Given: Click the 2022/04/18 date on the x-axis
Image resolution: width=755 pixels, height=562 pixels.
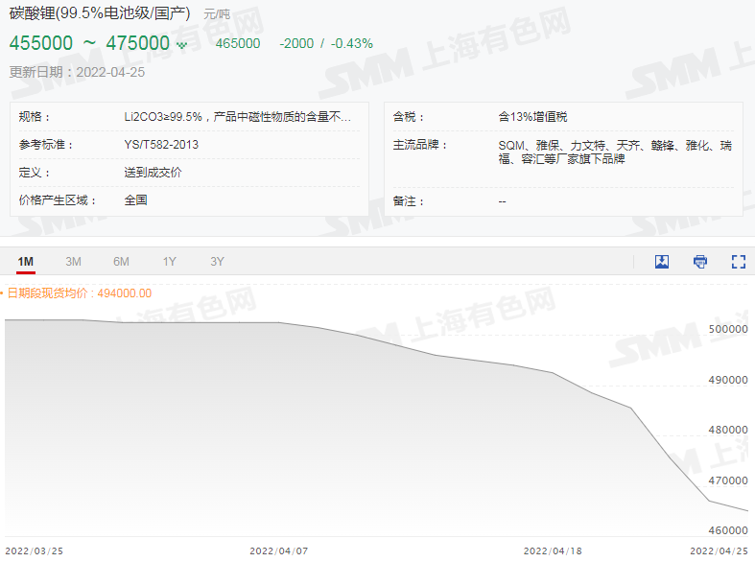Looking at the screenshot, I should point(553,551).
